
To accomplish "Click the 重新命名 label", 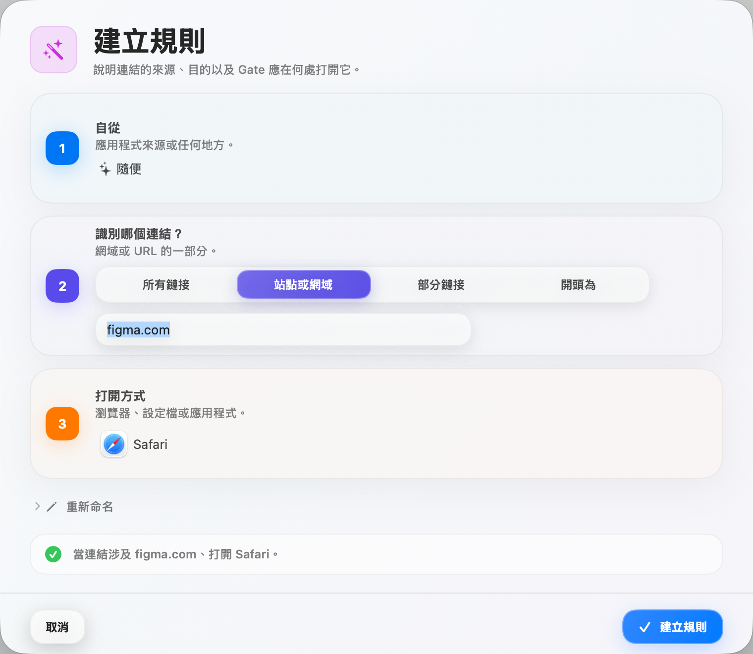I will pyautogui.click(x=90, y=507).
